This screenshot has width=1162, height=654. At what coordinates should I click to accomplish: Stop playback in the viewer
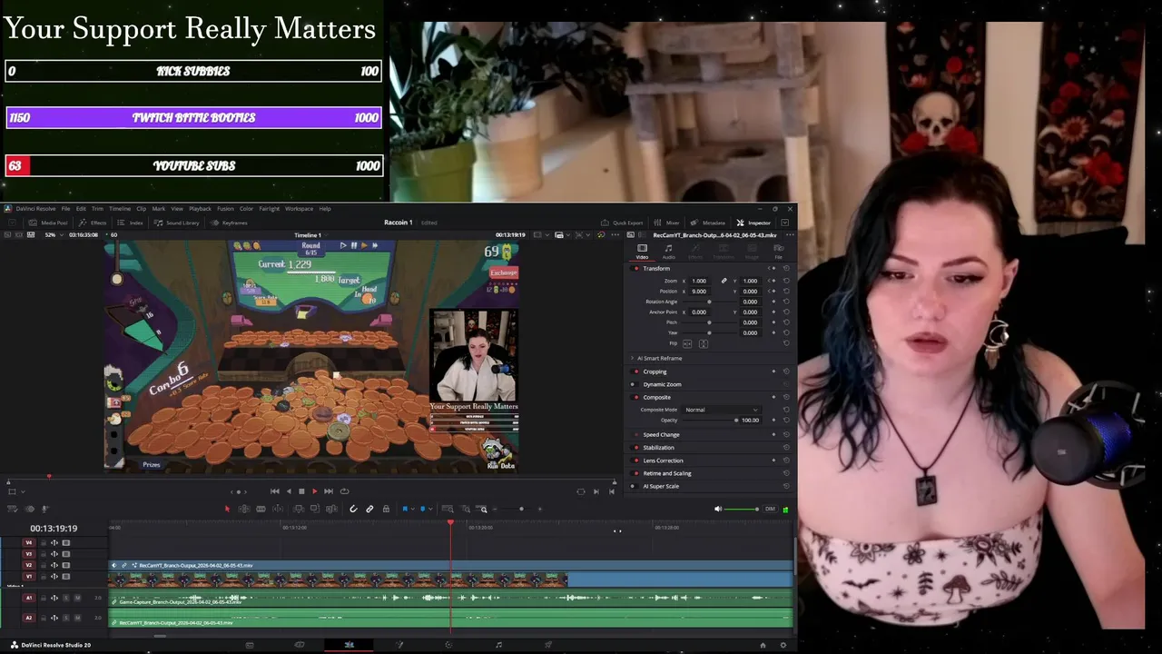301,491
